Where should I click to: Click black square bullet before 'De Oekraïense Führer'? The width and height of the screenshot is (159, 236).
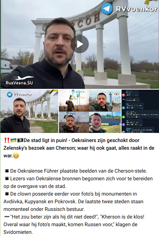click(7, 171)
